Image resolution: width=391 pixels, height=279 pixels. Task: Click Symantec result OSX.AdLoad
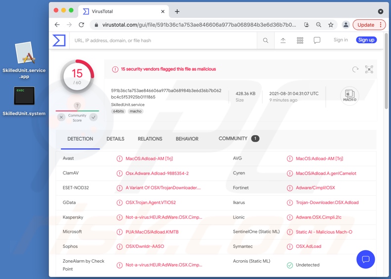pos(308,246)
